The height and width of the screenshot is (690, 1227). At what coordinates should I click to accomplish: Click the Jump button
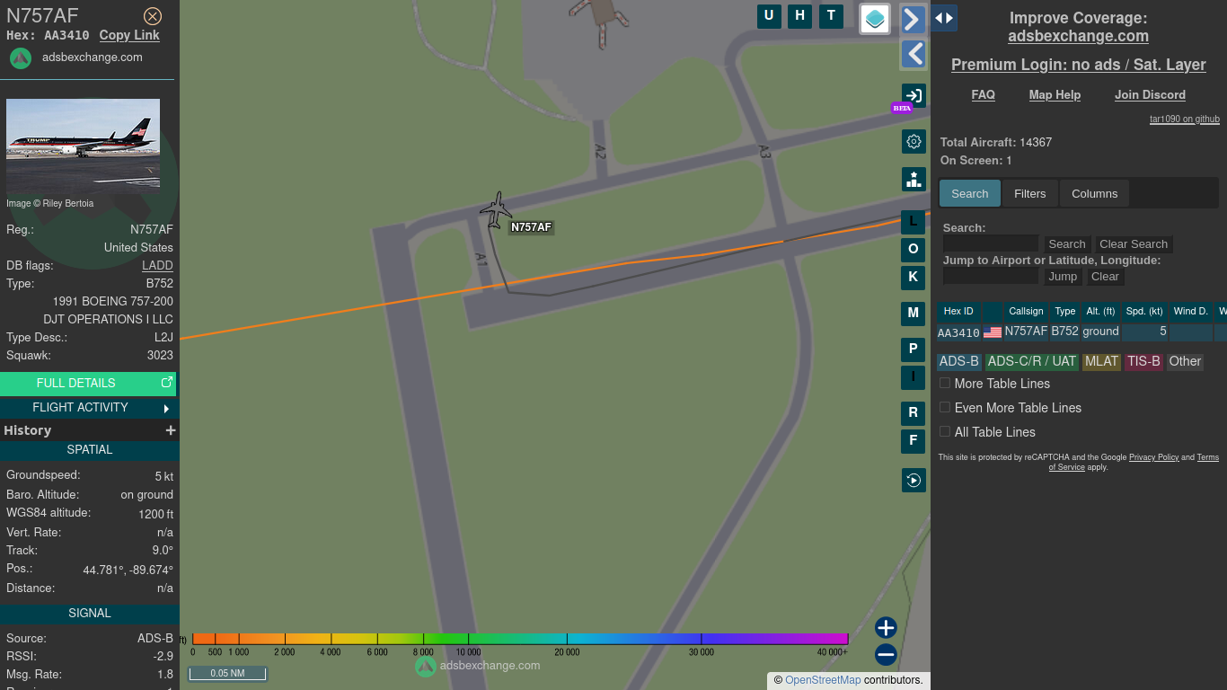pyautogui.click(x=1063, y=276)
